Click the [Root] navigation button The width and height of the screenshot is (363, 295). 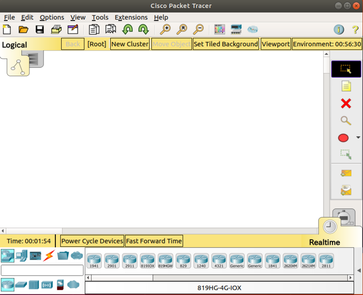97,44
